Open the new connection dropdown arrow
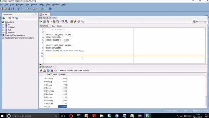 (7, 18)
